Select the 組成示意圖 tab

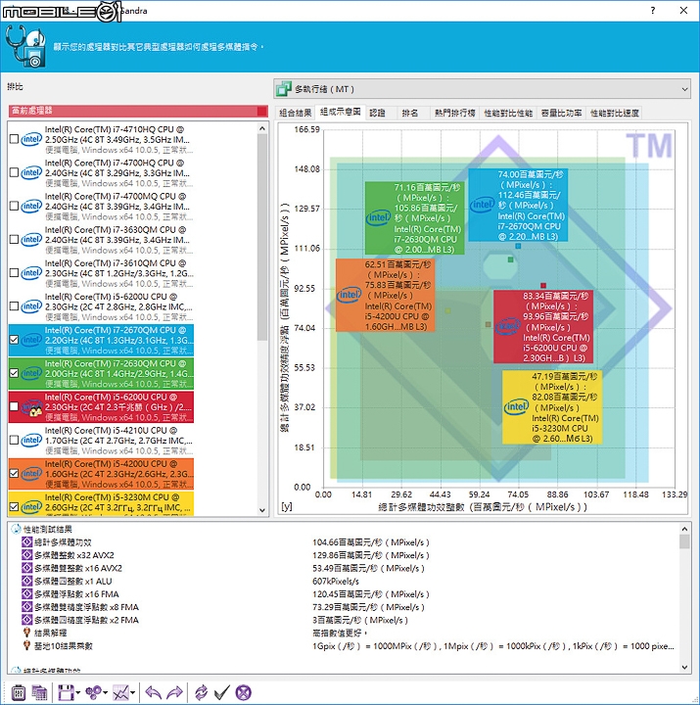point(341,112)
